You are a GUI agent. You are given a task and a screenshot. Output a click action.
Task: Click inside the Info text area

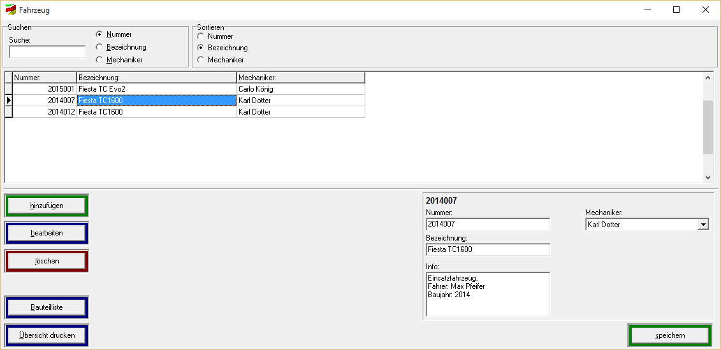click(x=488, y=295)
